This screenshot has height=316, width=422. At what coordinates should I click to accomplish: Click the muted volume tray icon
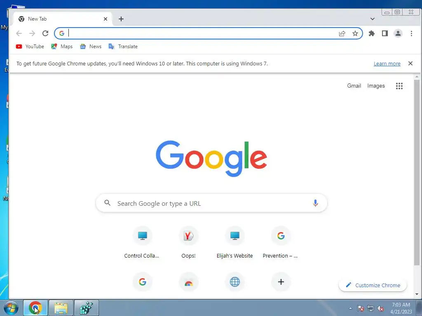click(380, 308)
